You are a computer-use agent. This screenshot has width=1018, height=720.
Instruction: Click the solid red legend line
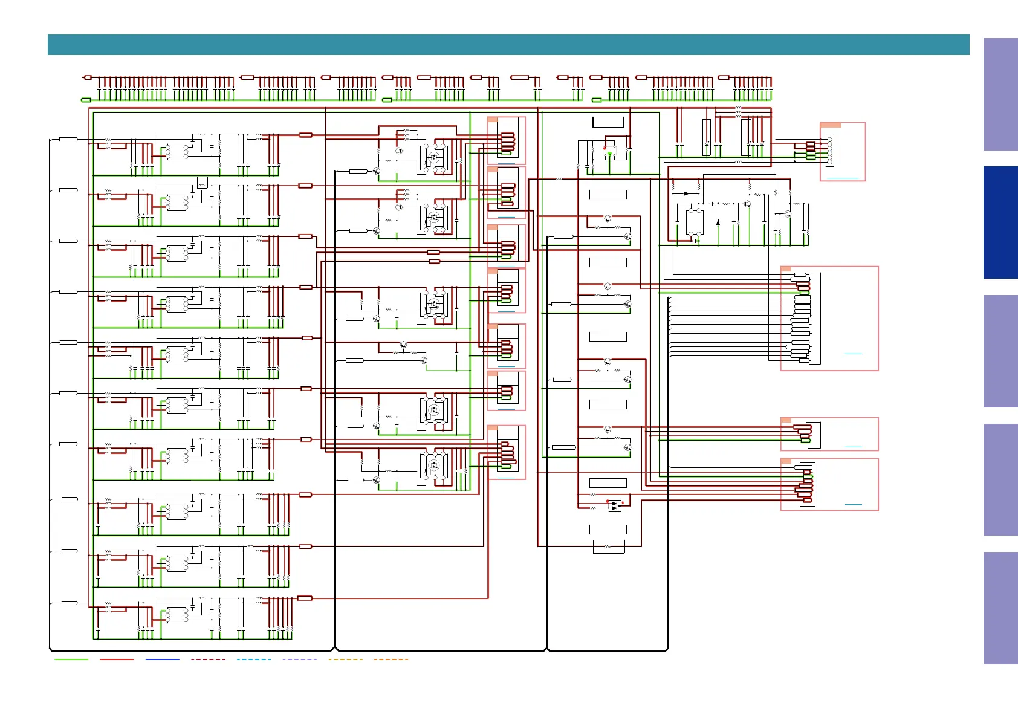point(117,660)
